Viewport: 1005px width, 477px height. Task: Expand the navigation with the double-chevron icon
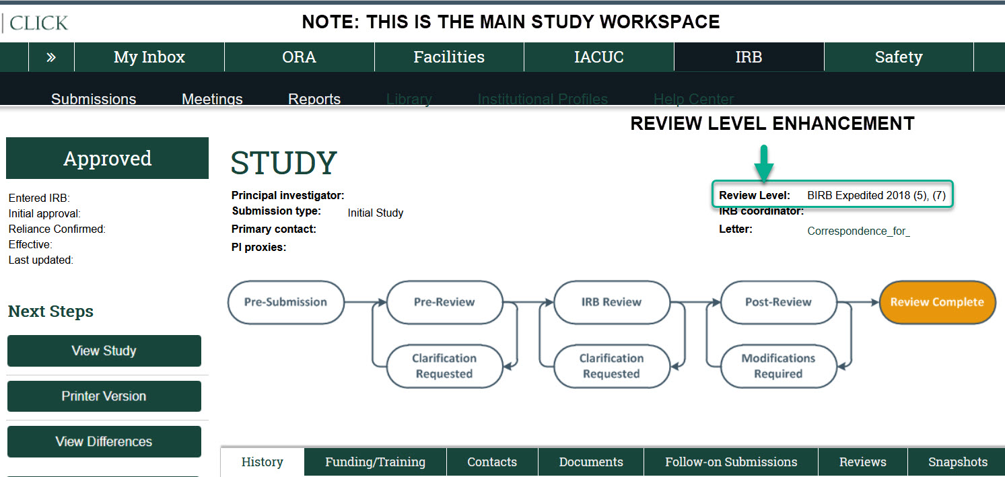tap(51, 57)
